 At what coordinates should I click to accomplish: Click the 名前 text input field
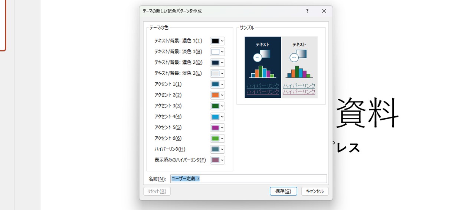pyautogui.click(x=249, y=179)
